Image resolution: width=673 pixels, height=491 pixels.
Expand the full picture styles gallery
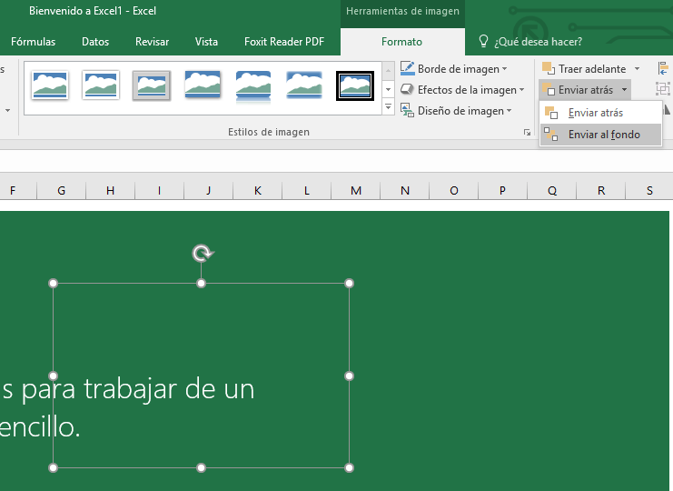[388, 107]
